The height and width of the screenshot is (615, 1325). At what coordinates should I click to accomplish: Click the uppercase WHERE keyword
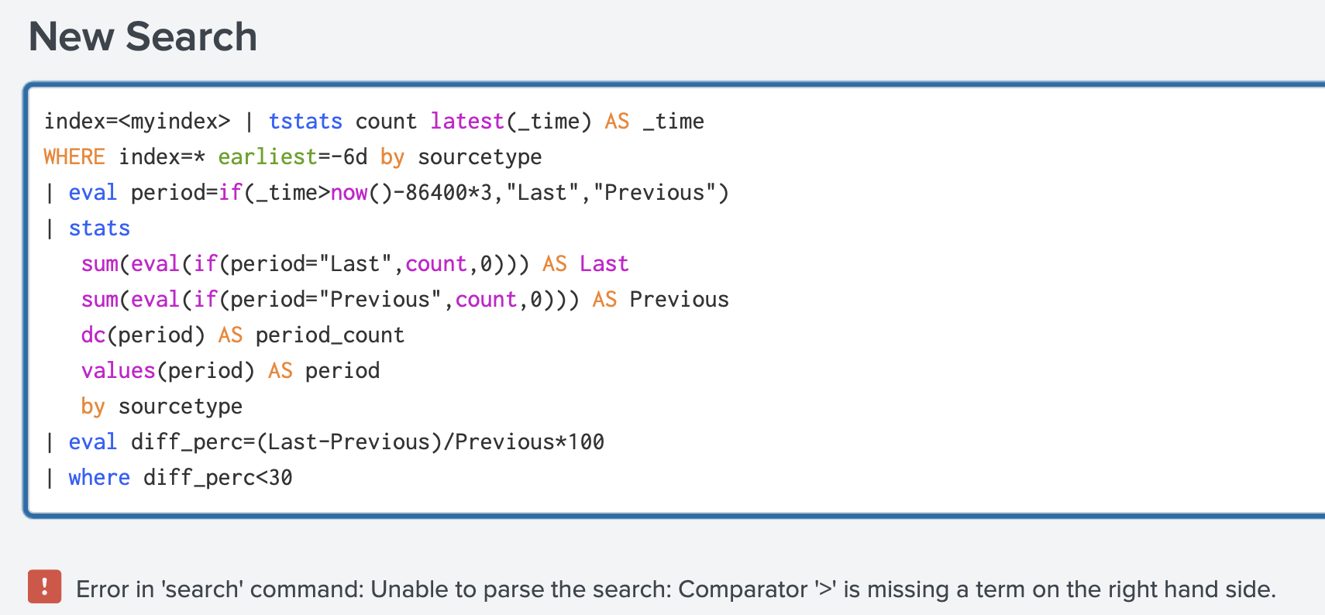(x=74, y=157)
